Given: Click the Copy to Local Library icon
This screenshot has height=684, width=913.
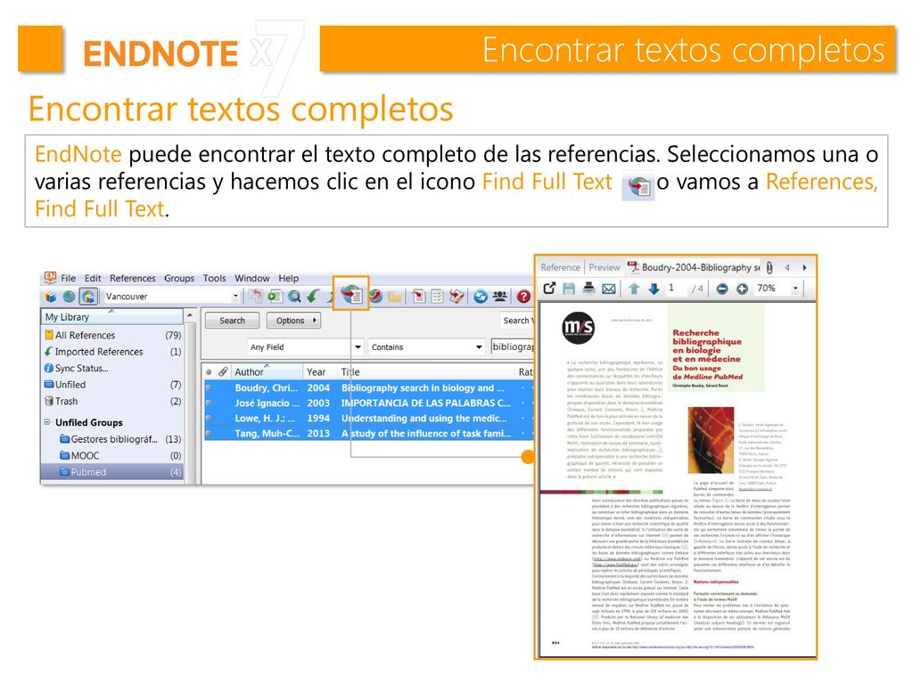Looking at the screenshot, I should pyautogui.click(x=255, y=296).
